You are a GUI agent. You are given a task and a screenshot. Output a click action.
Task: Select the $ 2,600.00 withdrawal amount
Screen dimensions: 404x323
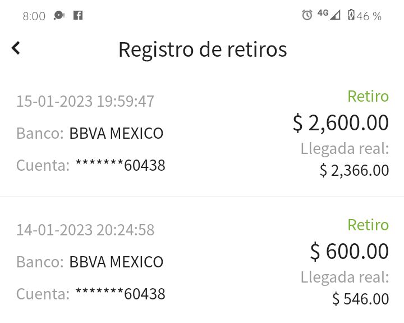point(341,123)
